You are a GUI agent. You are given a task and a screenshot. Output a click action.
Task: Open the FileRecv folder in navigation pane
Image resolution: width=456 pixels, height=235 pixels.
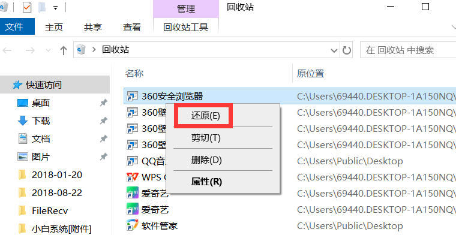50,210
